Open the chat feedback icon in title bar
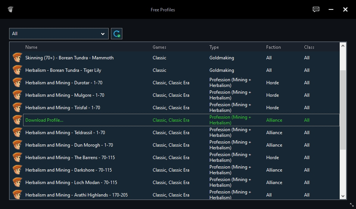 tap(316, 9)
